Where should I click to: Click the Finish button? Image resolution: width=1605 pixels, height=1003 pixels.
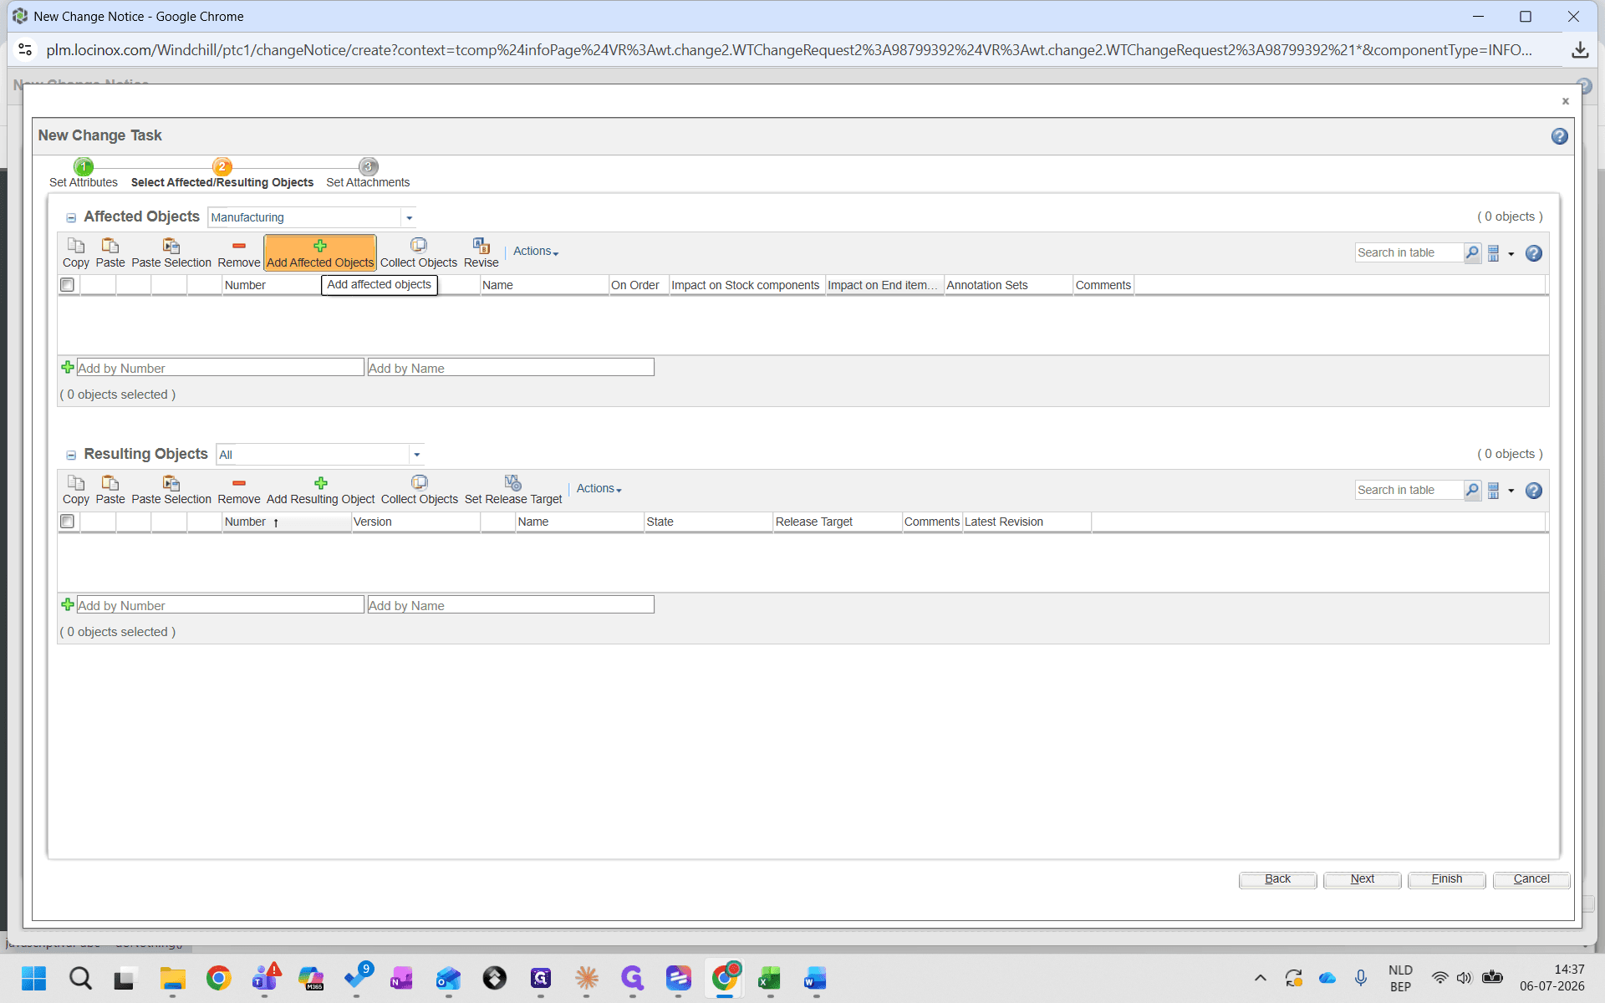click(x=1446, y=879)
